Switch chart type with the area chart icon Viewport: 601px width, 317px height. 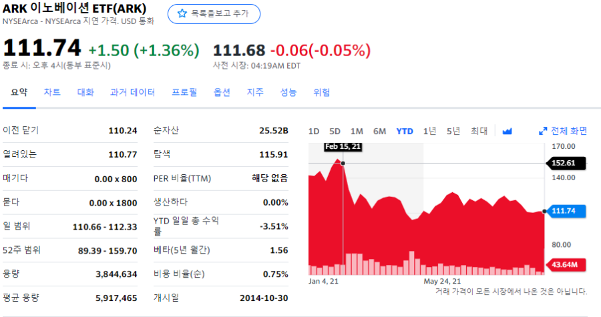(507, 131)
